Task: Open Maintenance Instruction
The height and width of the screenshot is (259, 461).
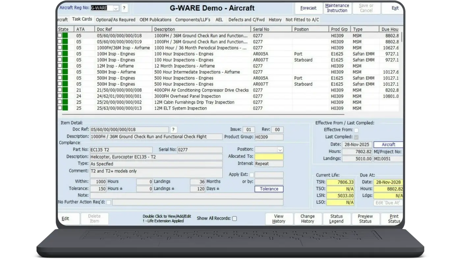Action: coord(337,8)
